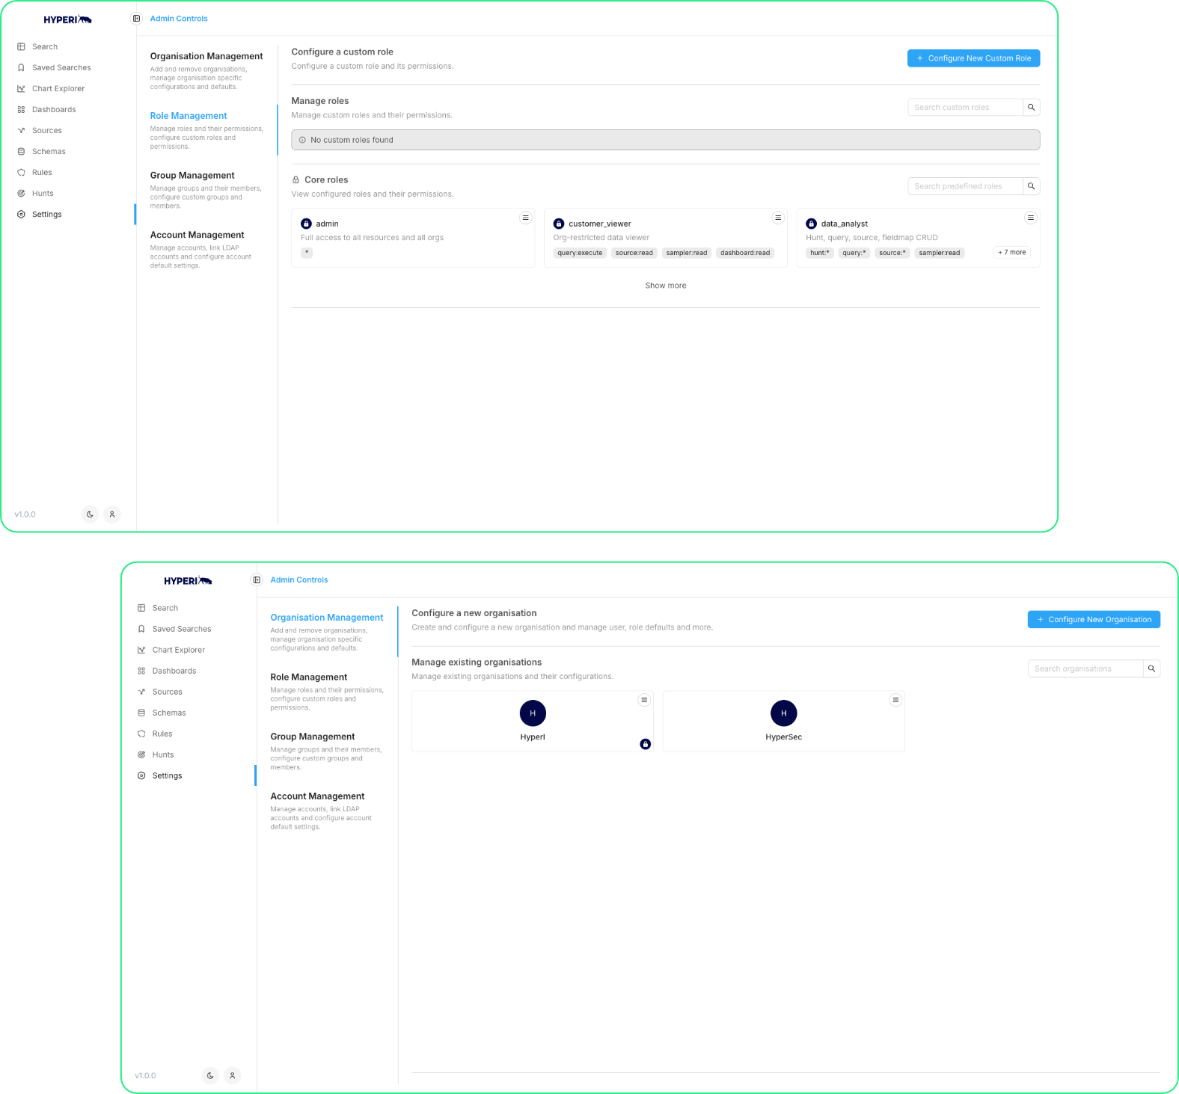Select Account Management tab in top window
Viewport: 1179px width, 1094px height.
tap(206, 250)
